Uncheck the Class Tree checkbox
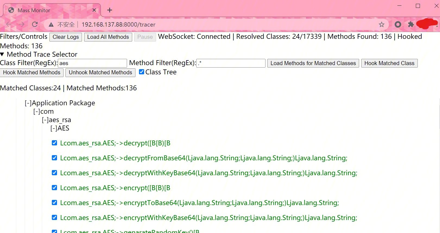 tap(141, 72)
